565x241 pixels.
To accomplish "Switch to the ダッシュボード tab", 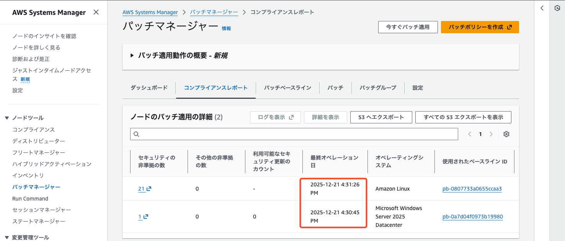I will [x=149, y=88].
